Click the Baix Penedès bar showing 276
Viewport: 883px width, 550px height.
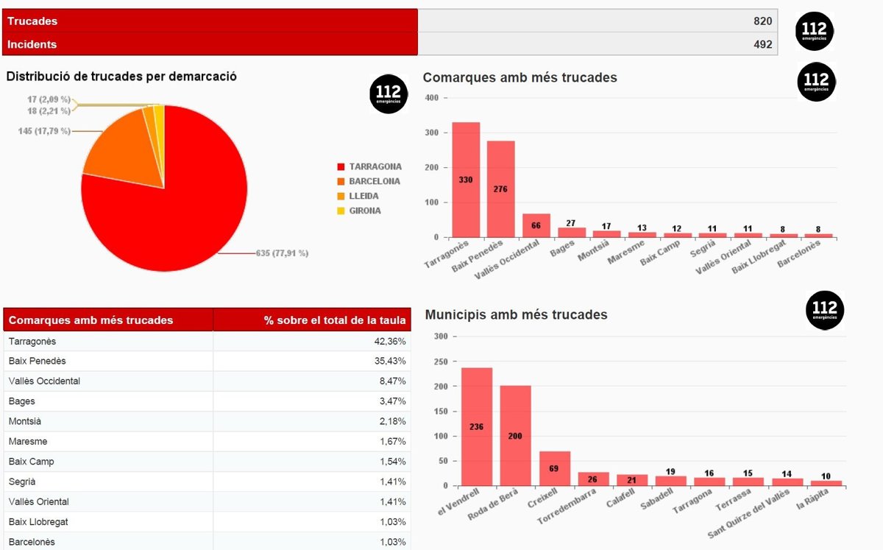(501, 189)
